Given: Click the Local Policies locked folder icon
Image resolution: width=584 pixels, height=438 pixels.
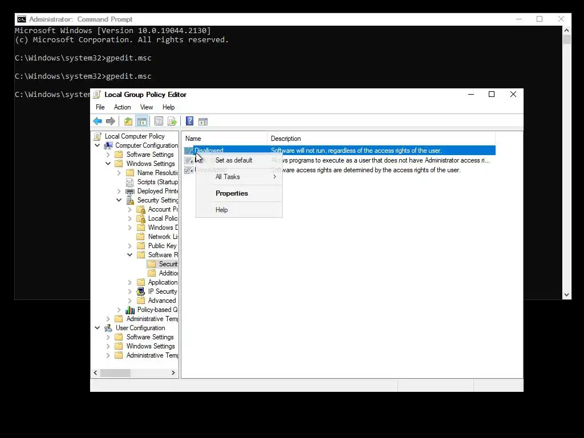Looking at the screenshot, I should (141, 218).
